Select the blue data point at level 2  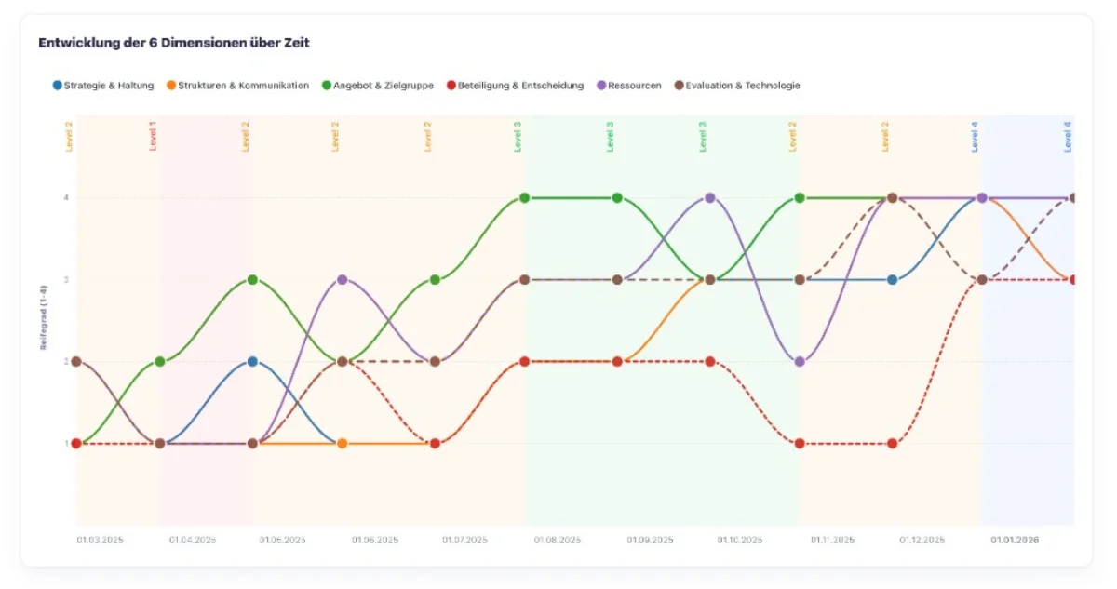(x=252, y=361)
